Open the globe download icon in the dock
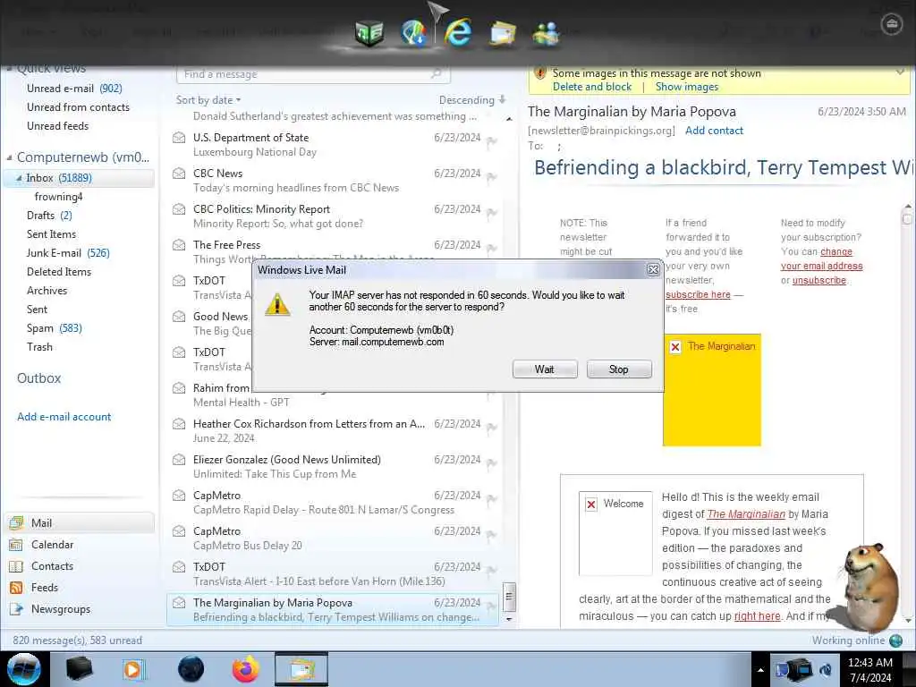916x687 pixels. pos(413,33)
